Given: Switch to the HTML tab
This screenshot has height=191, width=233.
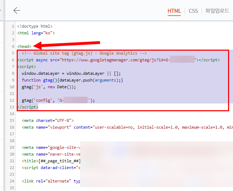Looking at the screenshot, I should tap(174, 11).
